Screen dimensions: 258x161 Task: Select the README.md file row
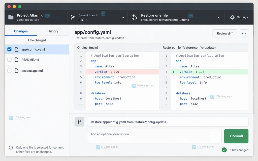[x=37, y=60]
